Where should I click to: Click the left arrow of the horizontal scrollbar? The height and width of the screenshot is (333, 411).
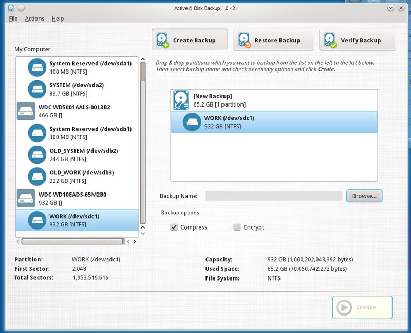[18, 241]
